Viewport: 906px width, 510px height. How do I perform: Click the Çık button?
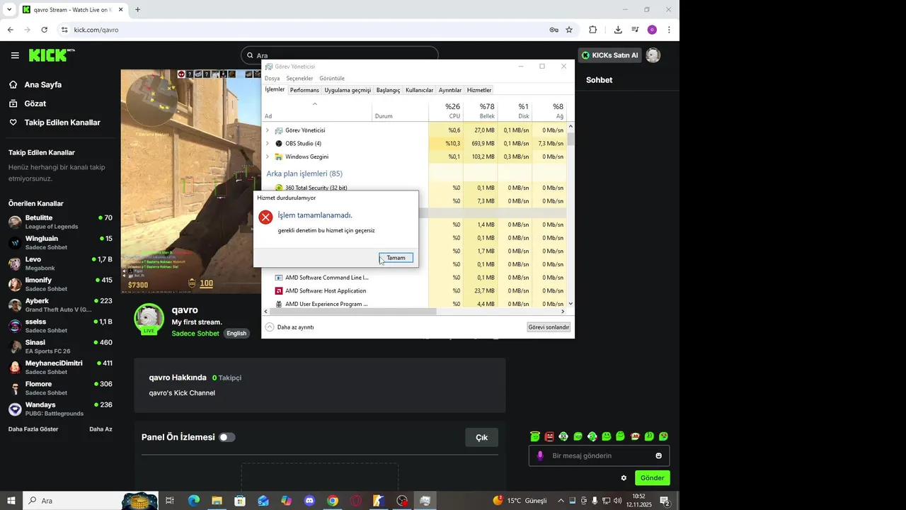pos(481,437)
